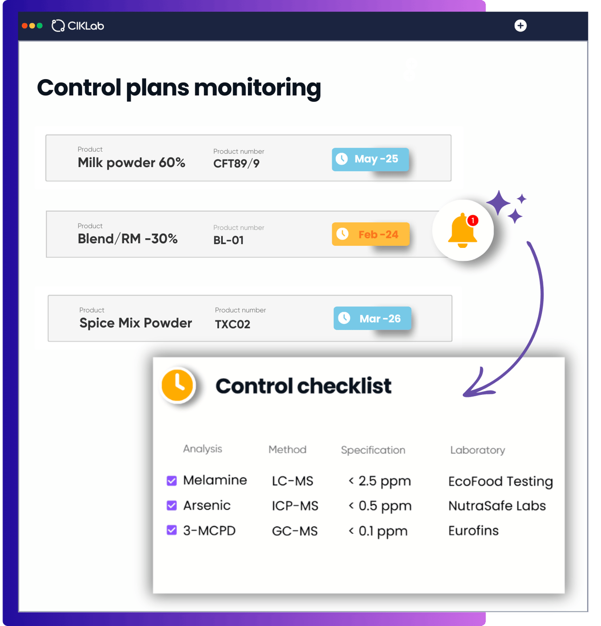This screenshot has height=626, width=601.
Task: Click the clock icon in May -25 badge
Action: [342, 159]
